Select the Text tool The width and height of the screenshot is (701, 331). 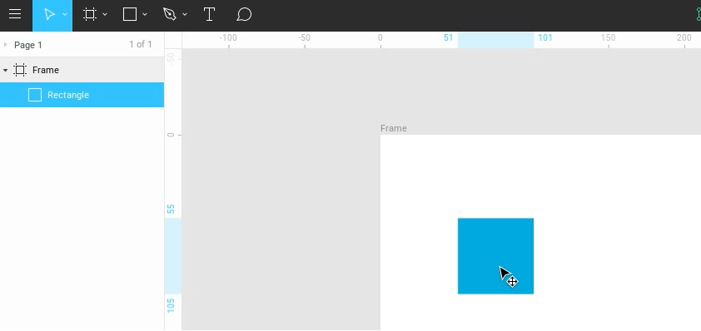coord(209,14)
